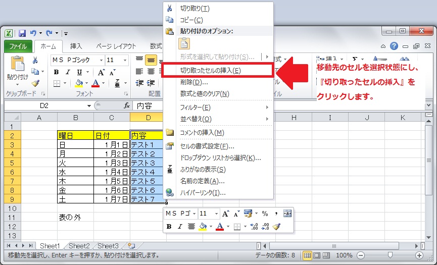Open the MS Pゴシック font name dropdown in ribbon
Image resolution: width=437 pixels, height=265 pixels.
point(101,60)
